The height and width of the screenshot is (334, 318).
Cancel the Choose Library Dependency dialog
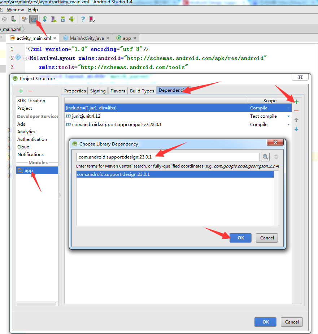[267, 238]
